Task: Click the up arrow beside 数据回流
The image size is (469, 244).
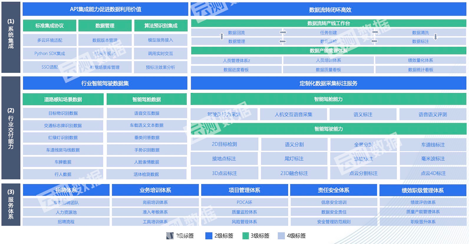Action: pyautogui.click(x=221, y=36)
